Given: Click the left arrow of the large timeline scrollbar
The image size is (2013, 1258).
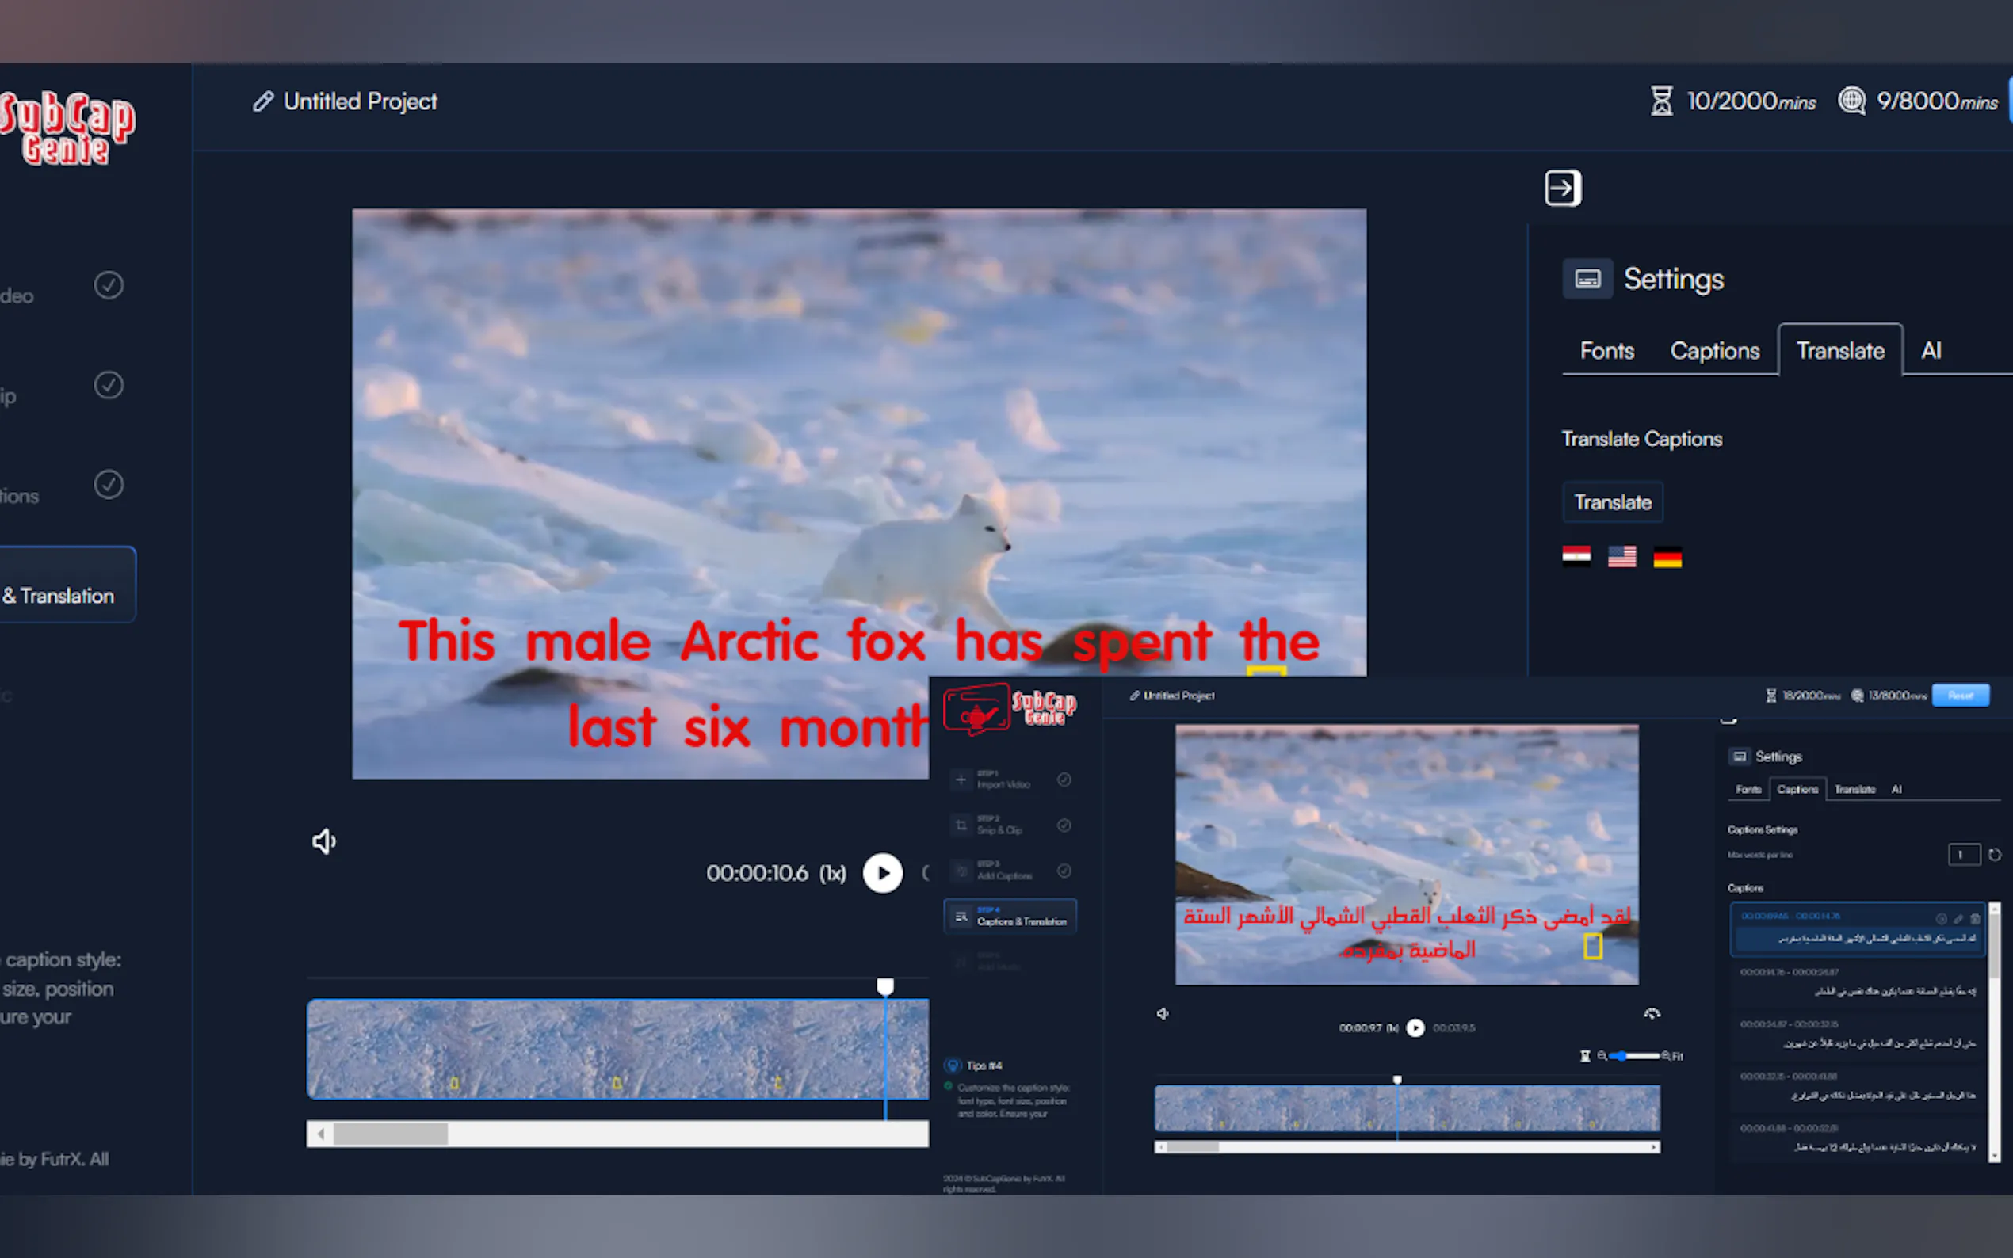Looking at the screenshot, I should tap(320, 1134).
